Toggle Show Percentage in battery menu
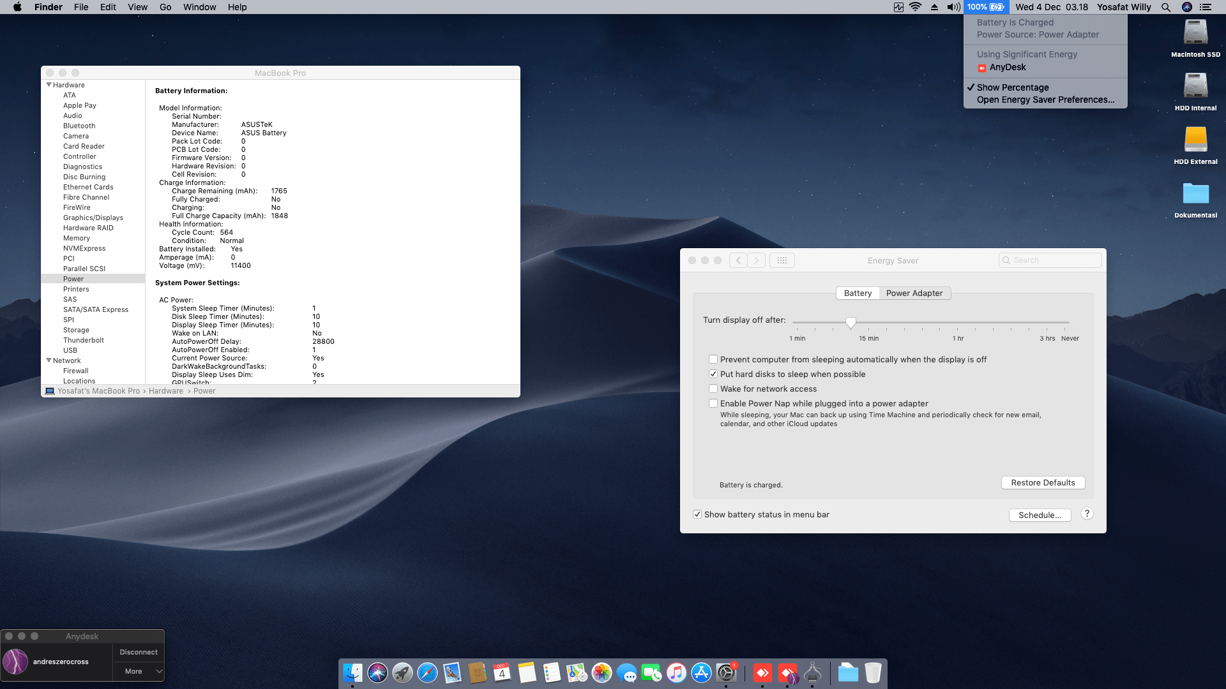 [1045, 87]
